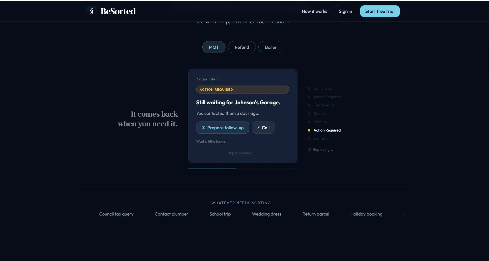Click Start free trial button
The width and height of the screenshot is (489, 261).
coord(380,11)
